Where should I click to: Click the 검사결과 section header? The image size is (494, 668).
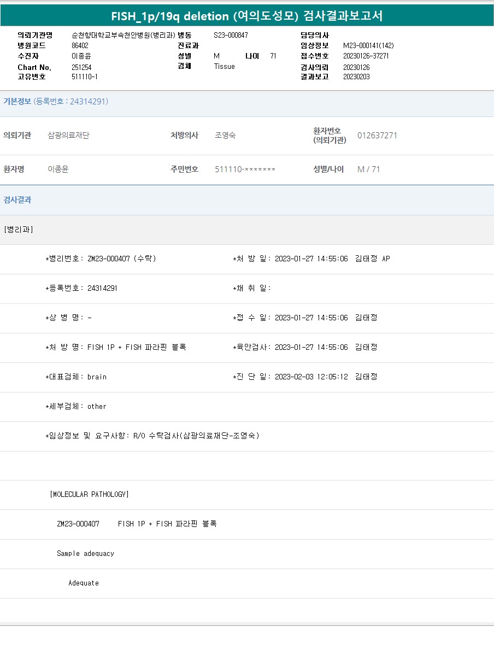17,200
